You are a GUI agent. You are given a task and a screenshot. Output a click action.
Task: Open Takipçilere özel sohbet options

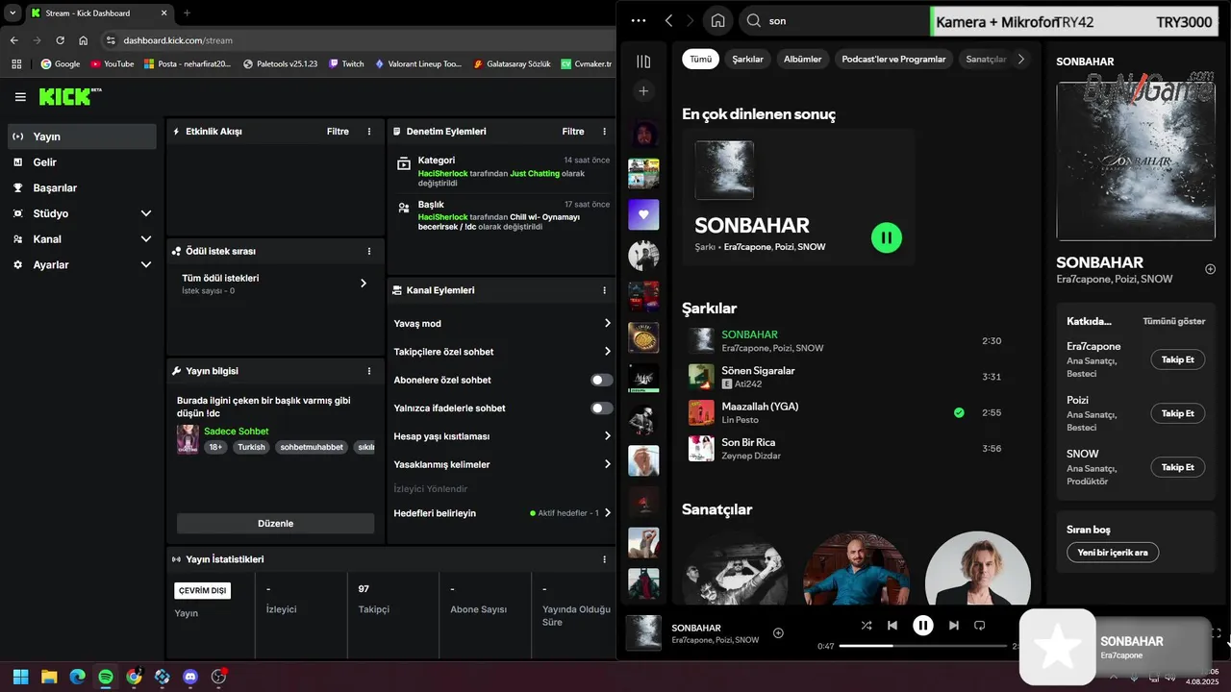503,352
